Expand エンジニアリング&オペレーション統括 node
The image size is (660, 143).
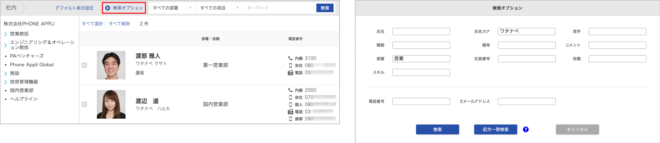point(5,45)
